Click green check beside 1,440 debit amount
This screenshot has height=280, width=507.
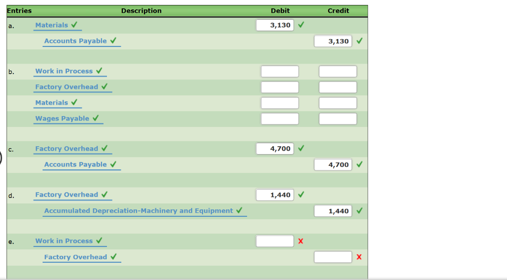tap(301, 194)
